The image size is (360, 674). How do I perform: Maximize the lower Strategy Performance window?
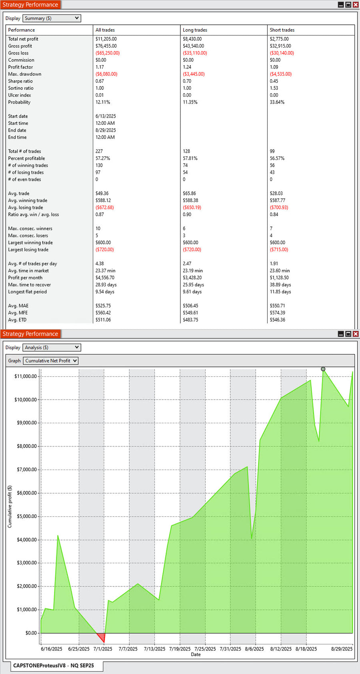pos(348,334)
